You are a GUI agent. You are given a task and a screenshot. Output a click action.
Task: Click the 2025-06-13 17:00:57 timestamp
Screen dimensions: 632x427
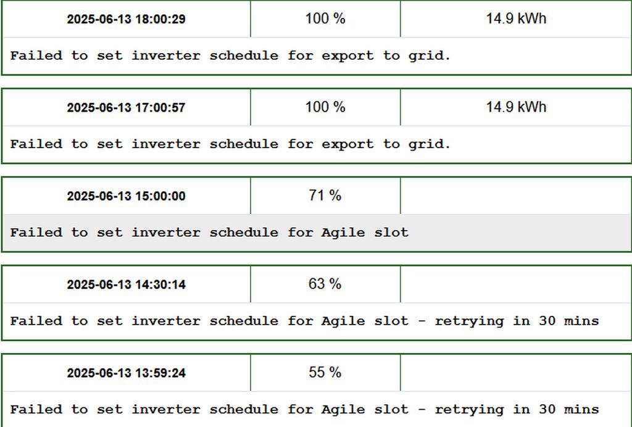[126, 107]
